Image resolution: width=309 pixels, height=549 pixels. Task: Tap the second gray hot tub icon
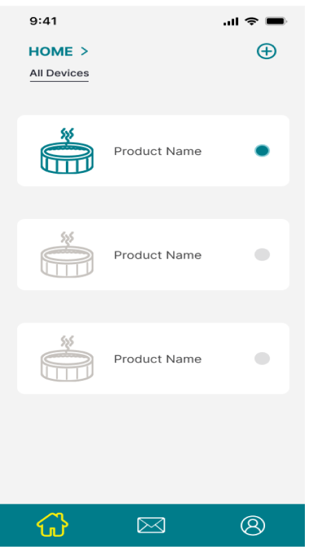(67, 255)
